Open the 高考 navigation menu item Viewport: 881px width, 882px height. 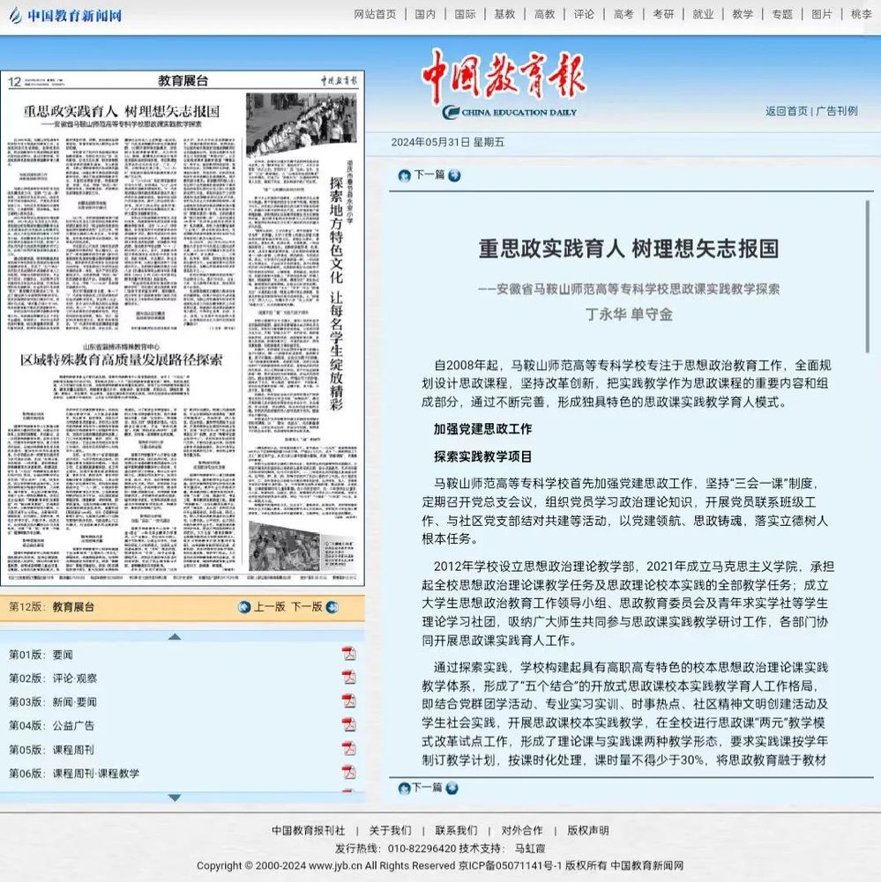click(623, 14)
